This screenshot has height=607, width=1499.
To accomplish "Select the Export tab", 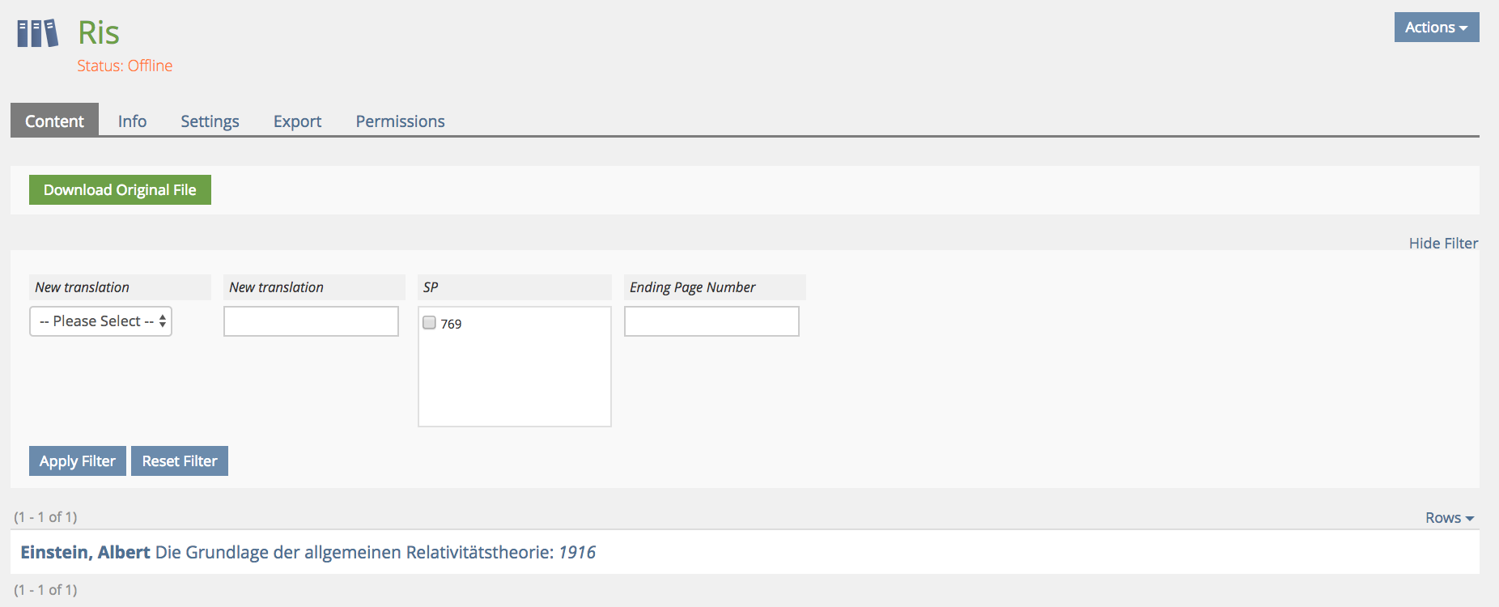I will [x=297, y=121].
